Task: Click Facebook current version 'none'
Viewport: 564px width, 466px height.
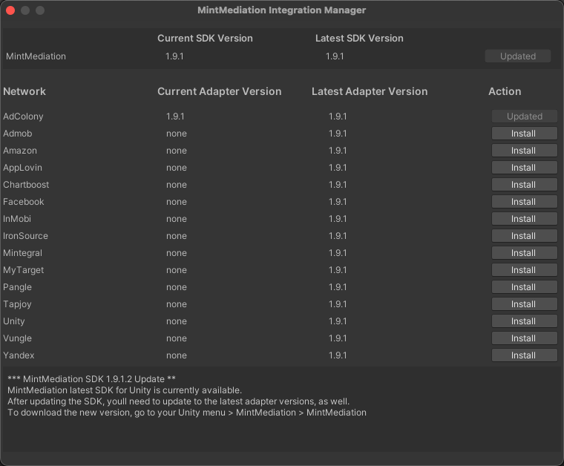Action: (x=177, y=202)
